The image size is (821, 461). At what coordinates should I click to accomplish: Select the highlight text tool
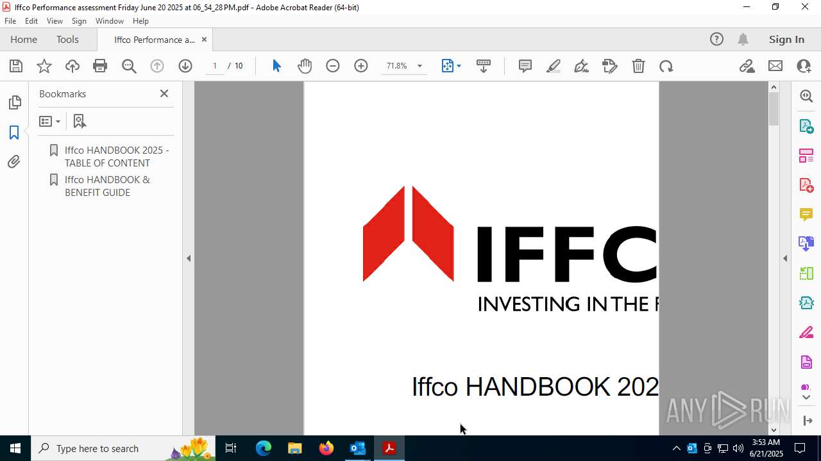tap(554, 66)
